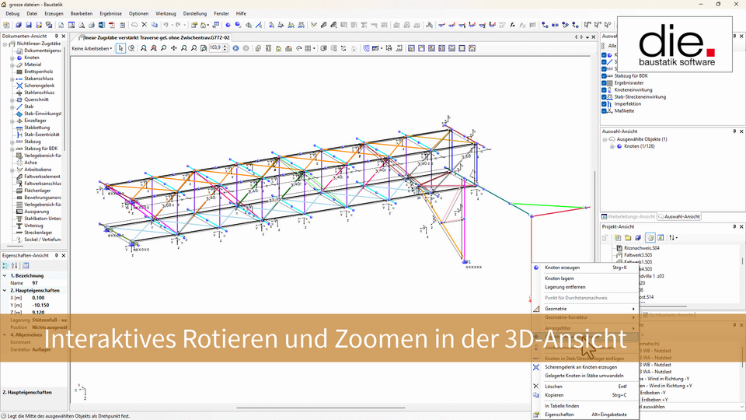
Task: Click the sort icon in Projekt-Ansicht toolbar
Action: [x=672, y=237]
